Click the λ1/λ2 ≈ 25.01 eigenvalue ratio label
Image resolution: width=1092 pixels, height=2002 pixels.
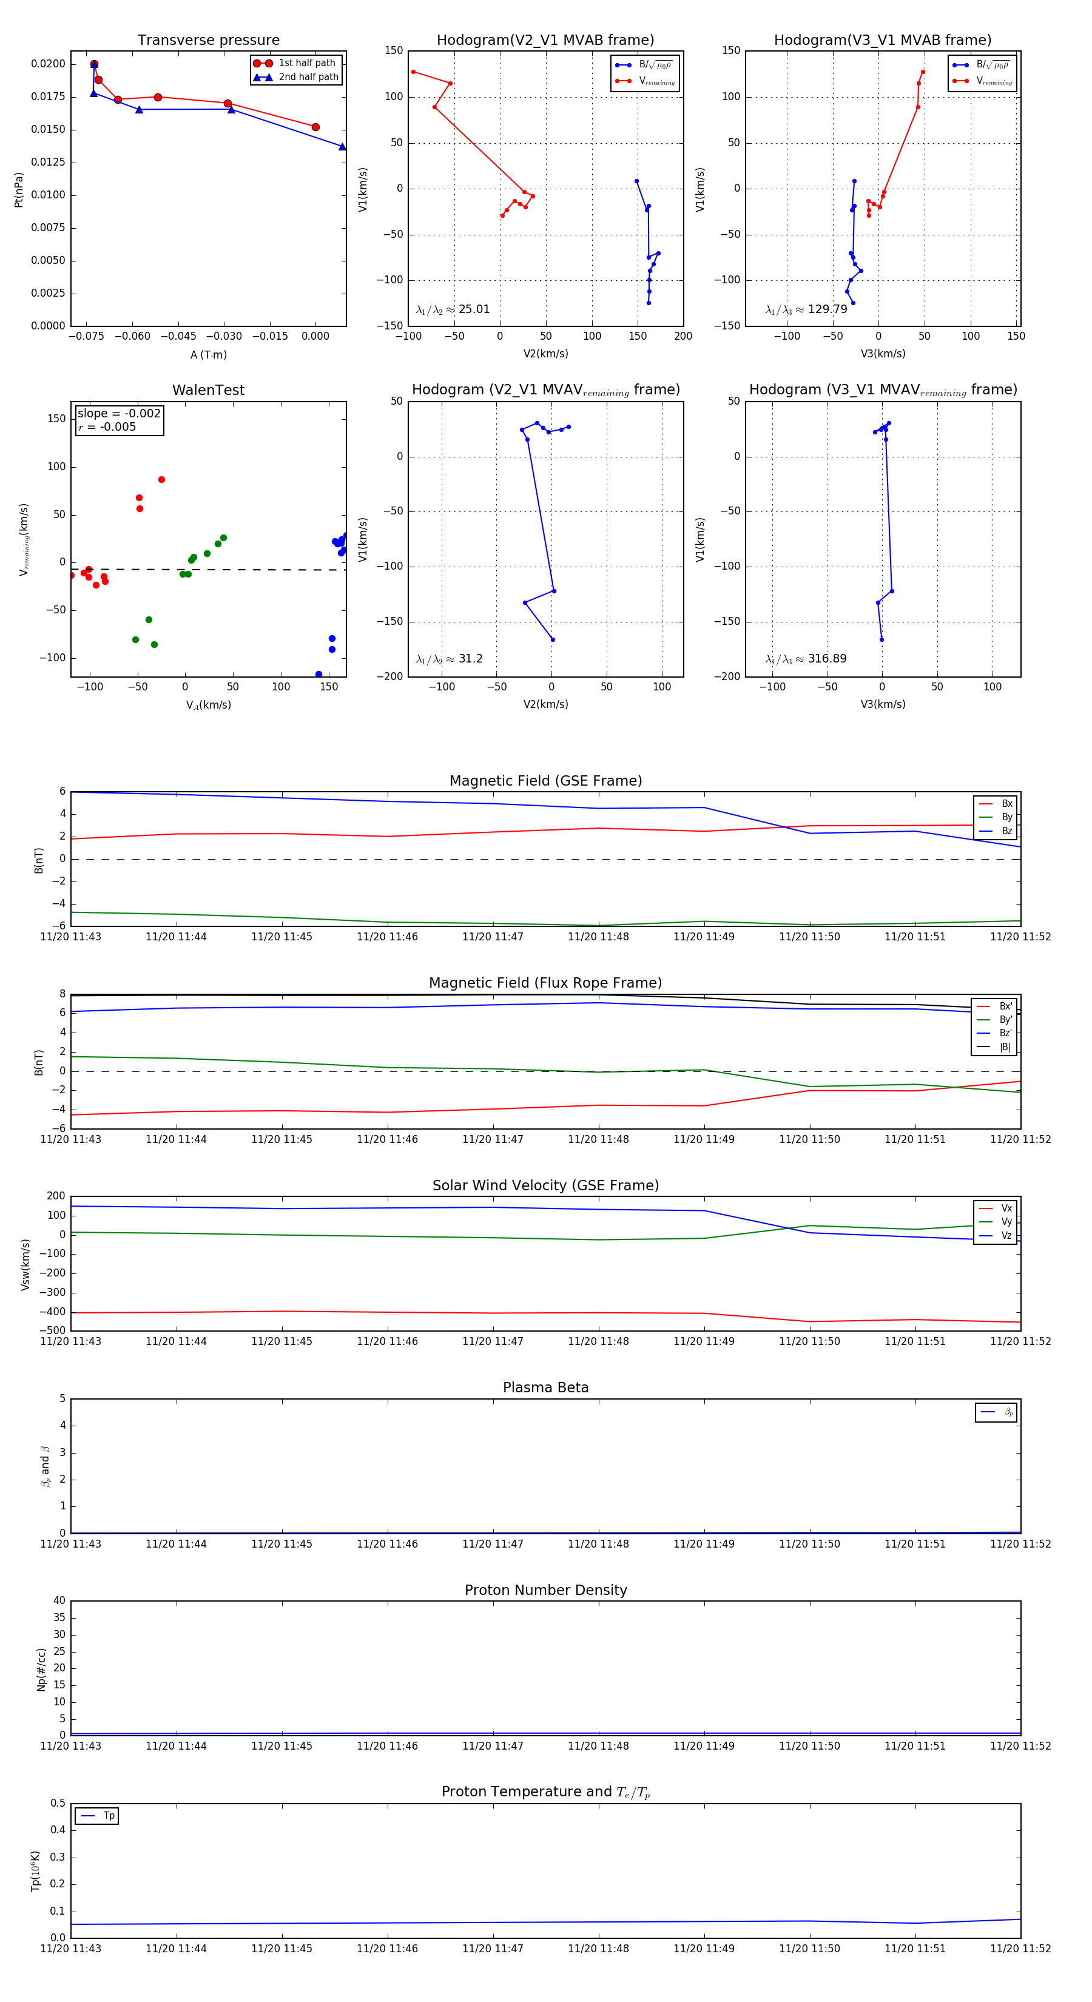point(453,309)
